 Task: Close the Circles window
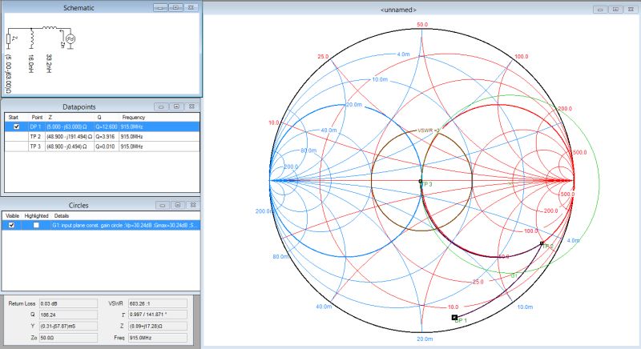(193, 205)
